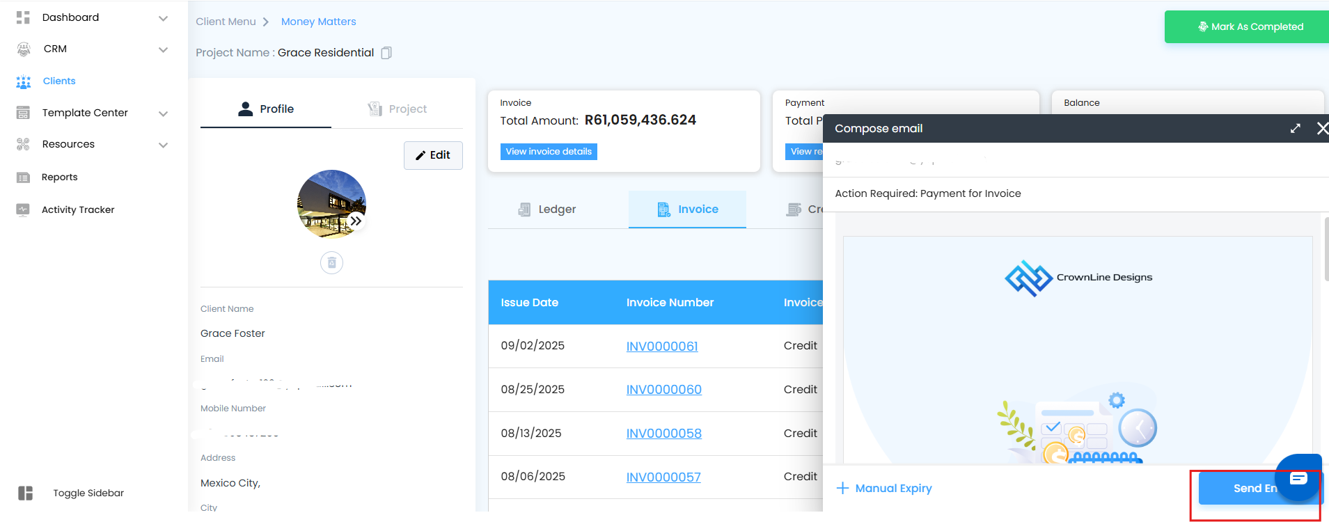The image size is (1329, 522).
Task: Click the address Mexico City
Action: pyautogui.click(x=230, y=484)
